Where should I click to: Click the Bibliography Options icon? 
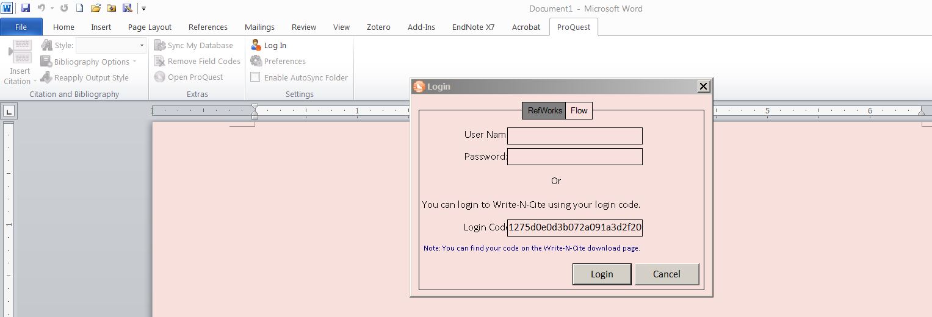coord(46,62)
